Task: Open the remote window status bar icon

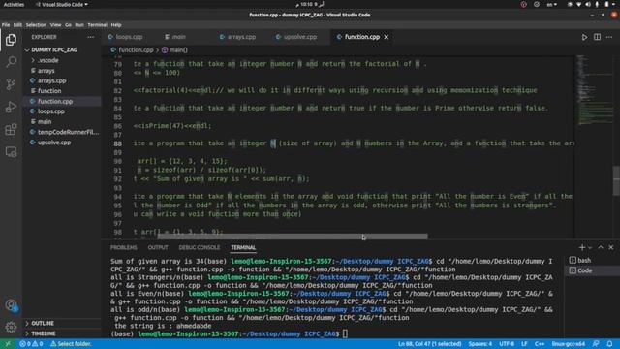Action: point(8,344)
